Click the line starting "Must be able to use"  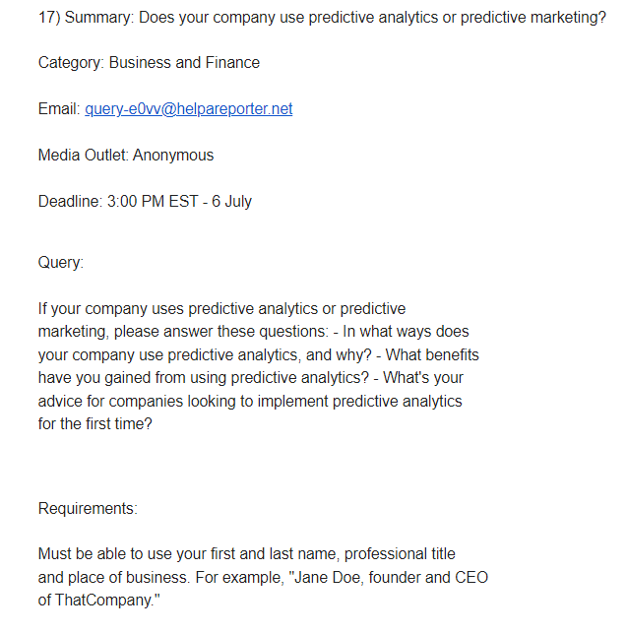point(246,554)
